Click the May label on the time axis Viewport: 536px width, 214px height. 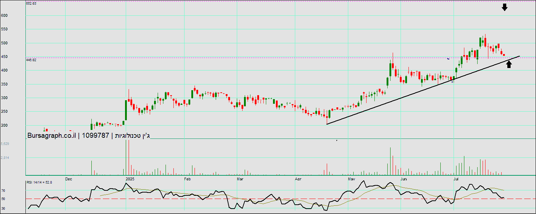point(351,179)
